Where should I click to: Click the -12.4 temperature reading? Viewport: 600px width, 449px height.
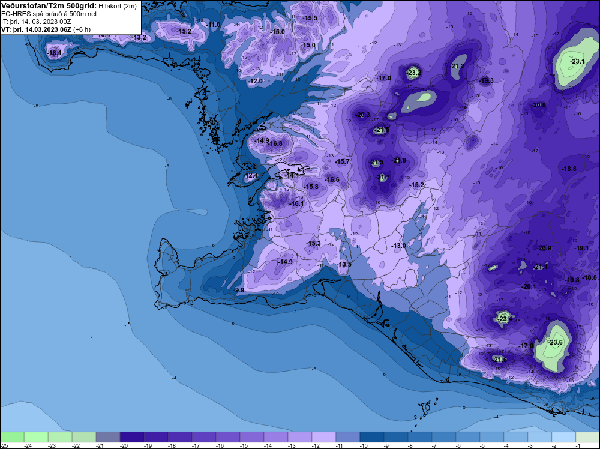pos(251,175)
